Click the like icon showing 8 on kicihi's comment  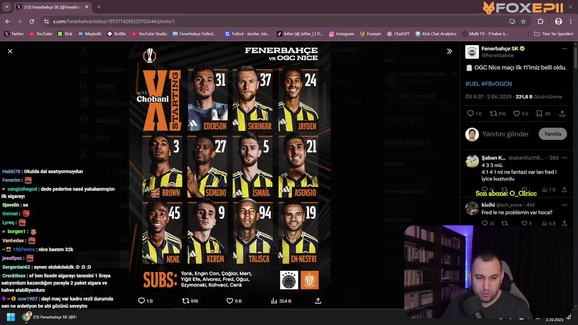click(x=524, y=223)
